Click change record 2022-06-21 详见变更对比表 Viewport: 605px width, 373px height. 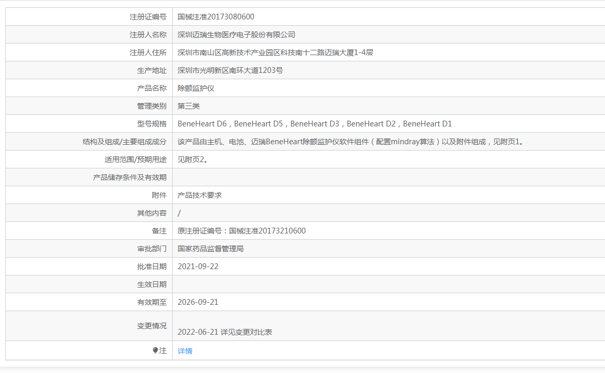[225, 332]
